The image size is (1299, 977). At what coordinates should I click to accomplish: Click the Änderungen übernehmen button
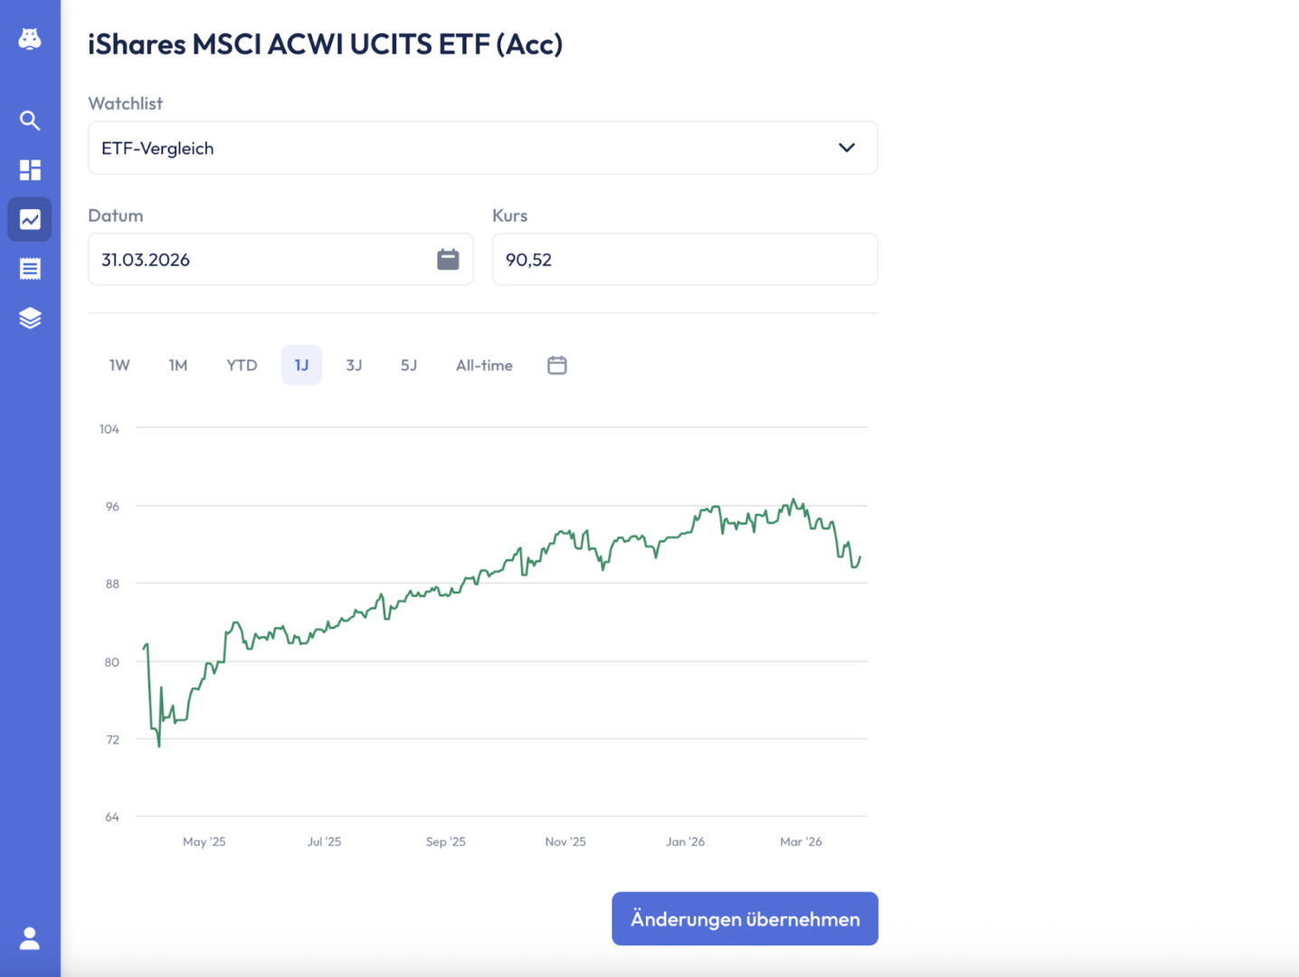[x=744, y=919]
